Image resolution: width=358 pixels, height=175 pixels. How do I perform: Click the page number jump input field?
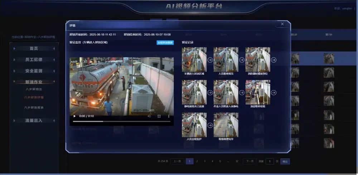tap(270, 161)
